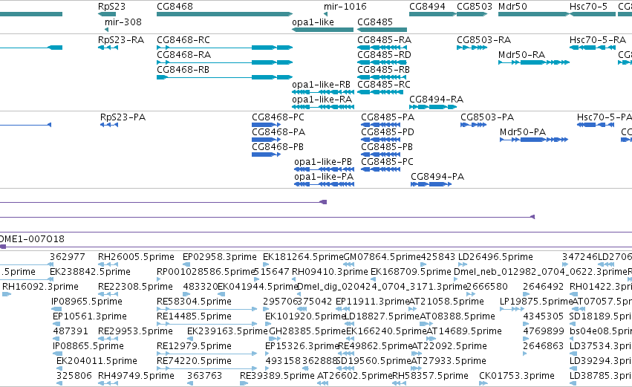The image size is (632, 387).
Task: Click the RpS23 gene label
Action: [x=111, y=7]
